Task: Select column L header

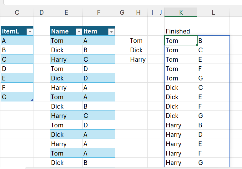Action: coord(213,12)
